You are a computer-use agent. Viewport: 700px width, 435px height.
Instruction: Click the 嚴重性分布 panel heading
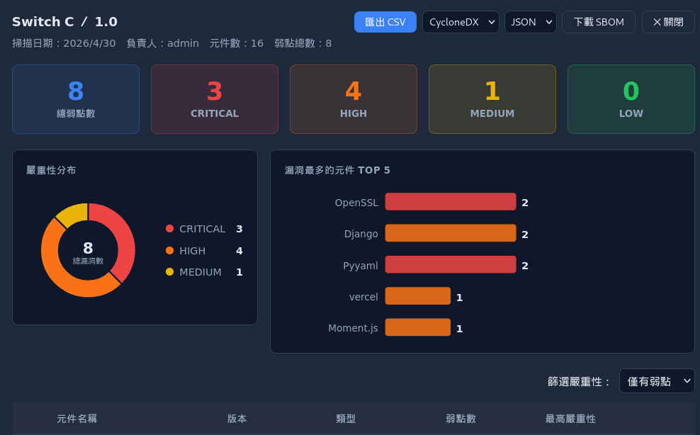pos(51,170)
